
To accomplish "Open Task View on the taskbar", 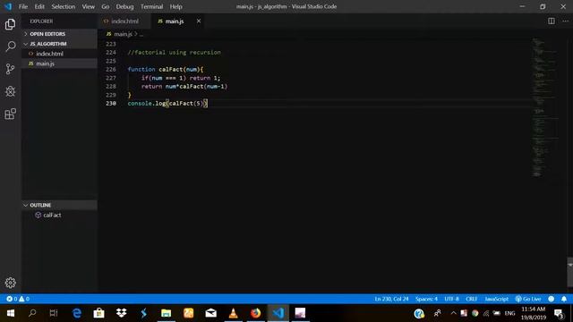I will pyautogui.click(x=54, y=313).
